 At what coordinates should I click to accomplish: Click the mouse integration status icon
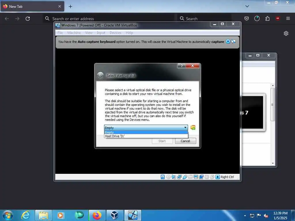tap(212, 177)
